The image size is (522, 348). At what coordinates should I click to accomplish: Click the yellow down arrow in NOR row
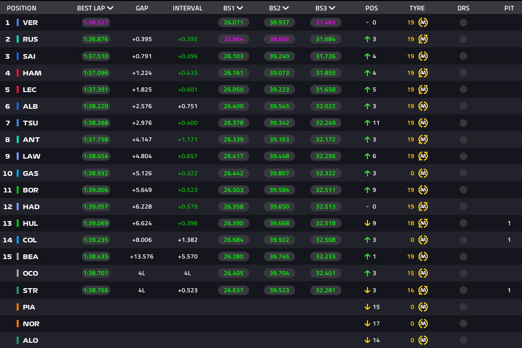point(367,324)
